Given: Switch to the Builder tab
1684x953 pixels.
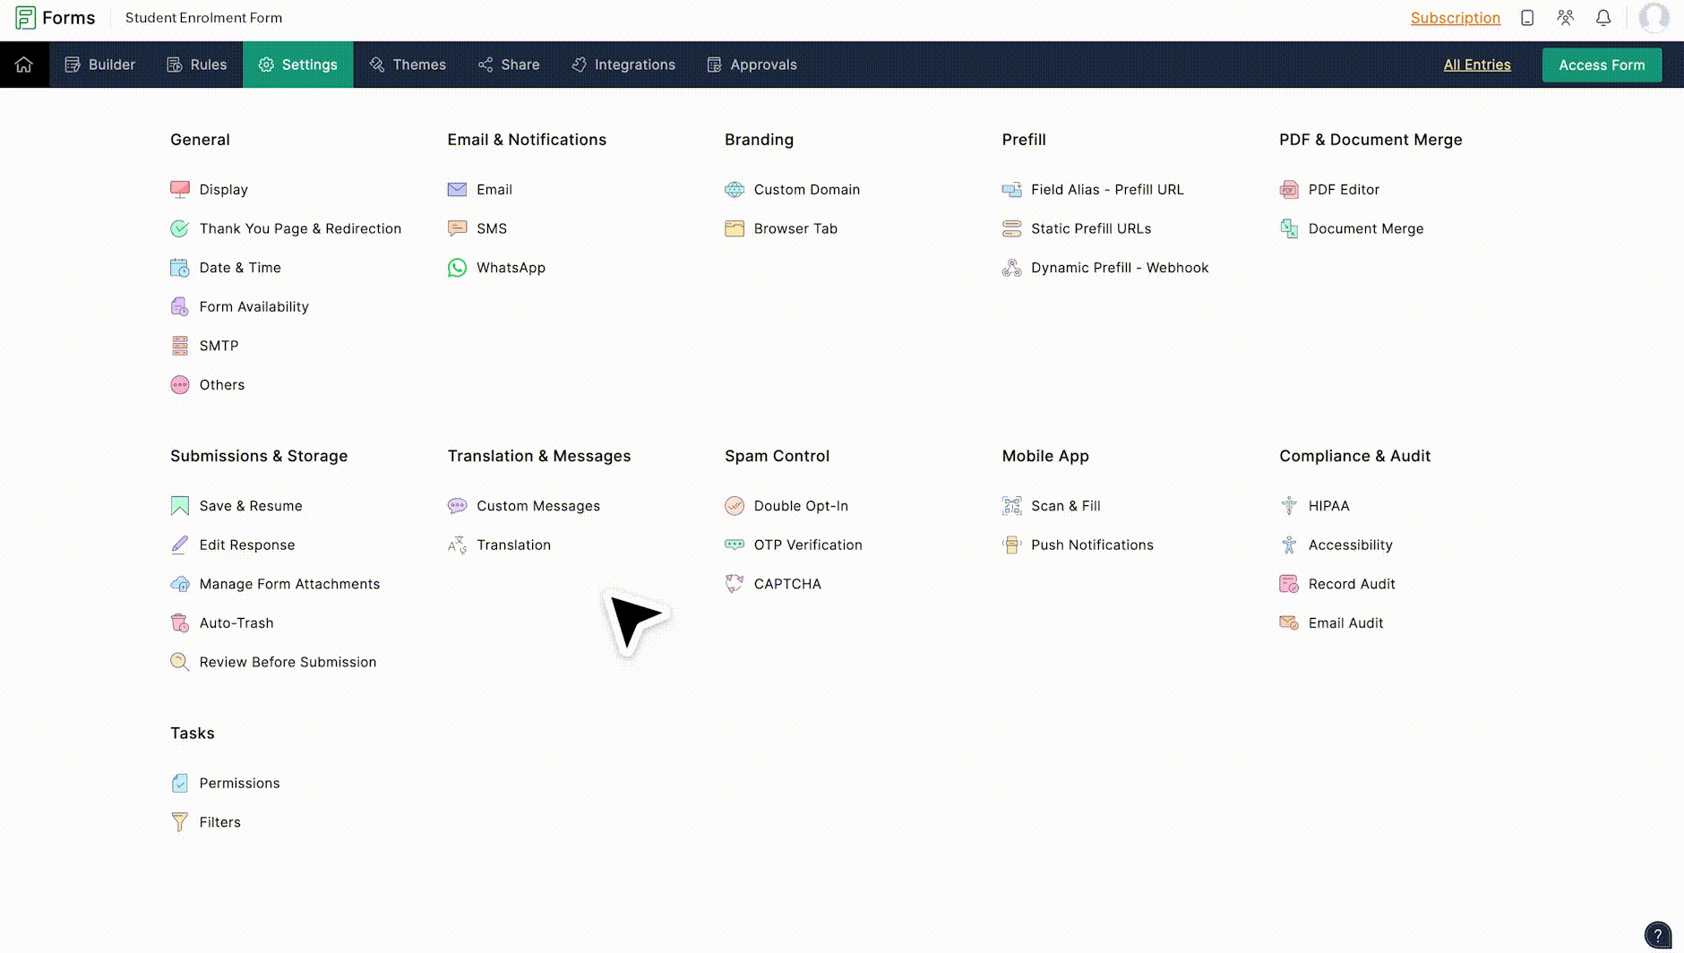Looking at the screenshot, I should (x=100, y=64).
